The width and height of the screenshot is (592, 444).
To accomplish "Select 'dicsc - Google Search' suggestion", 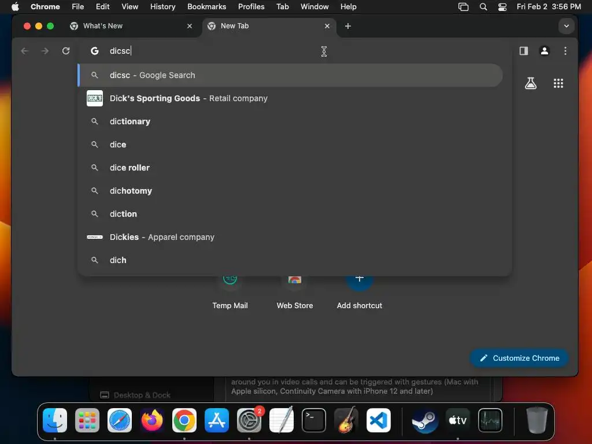I will pos(290,75).
